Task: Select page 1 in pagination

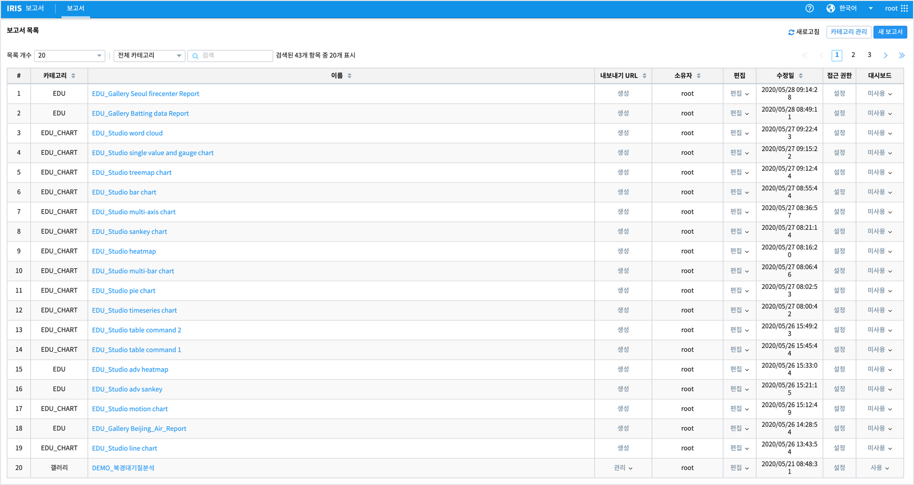Action: click(x=837, y=55)
